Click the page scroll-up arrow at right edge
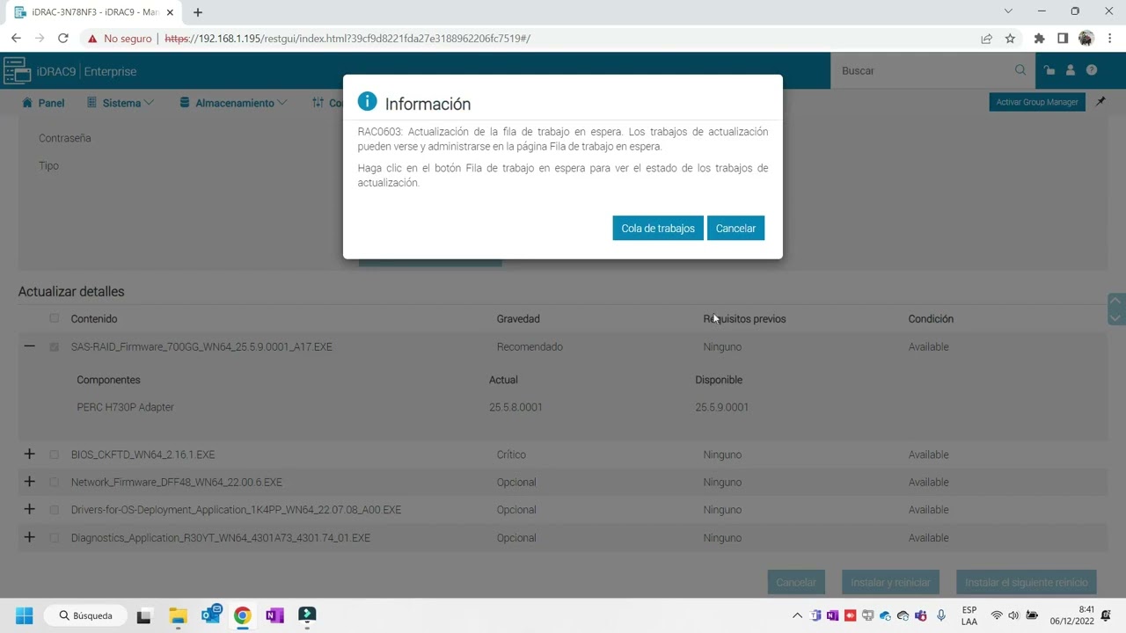The height and width of the screenshot is (633, 1126). pyautogui.click(x=1116, y=302)
